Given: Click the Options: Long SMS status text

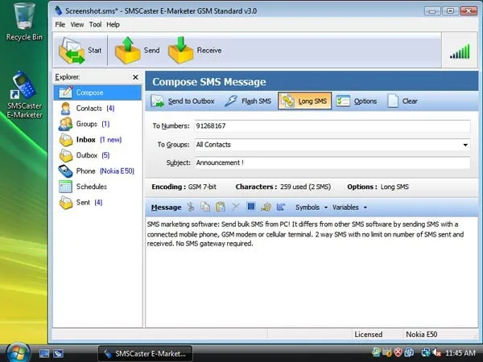Looking at the screenshot, I should click(x=378, y=187).
